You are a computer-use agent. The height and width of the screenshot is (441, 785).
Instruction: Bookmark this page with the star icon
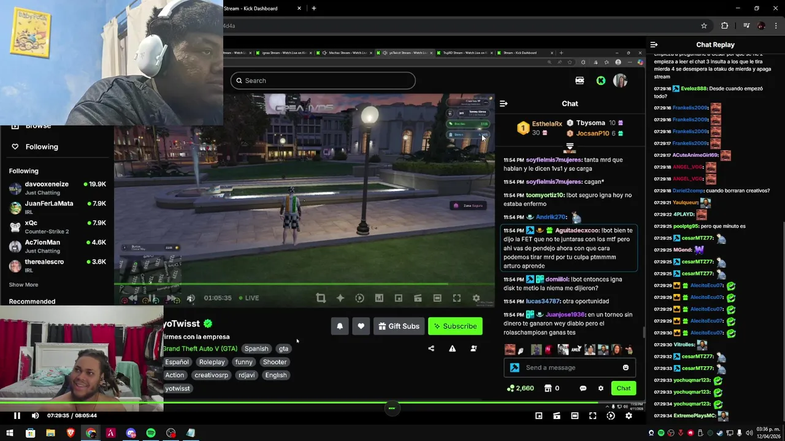coord(704,26)
